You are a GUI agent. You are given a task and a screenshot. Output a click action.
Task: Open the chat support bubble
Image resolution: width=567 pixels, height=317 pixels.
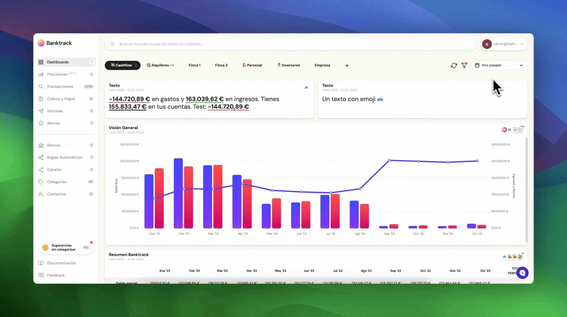tap(522, 273)
